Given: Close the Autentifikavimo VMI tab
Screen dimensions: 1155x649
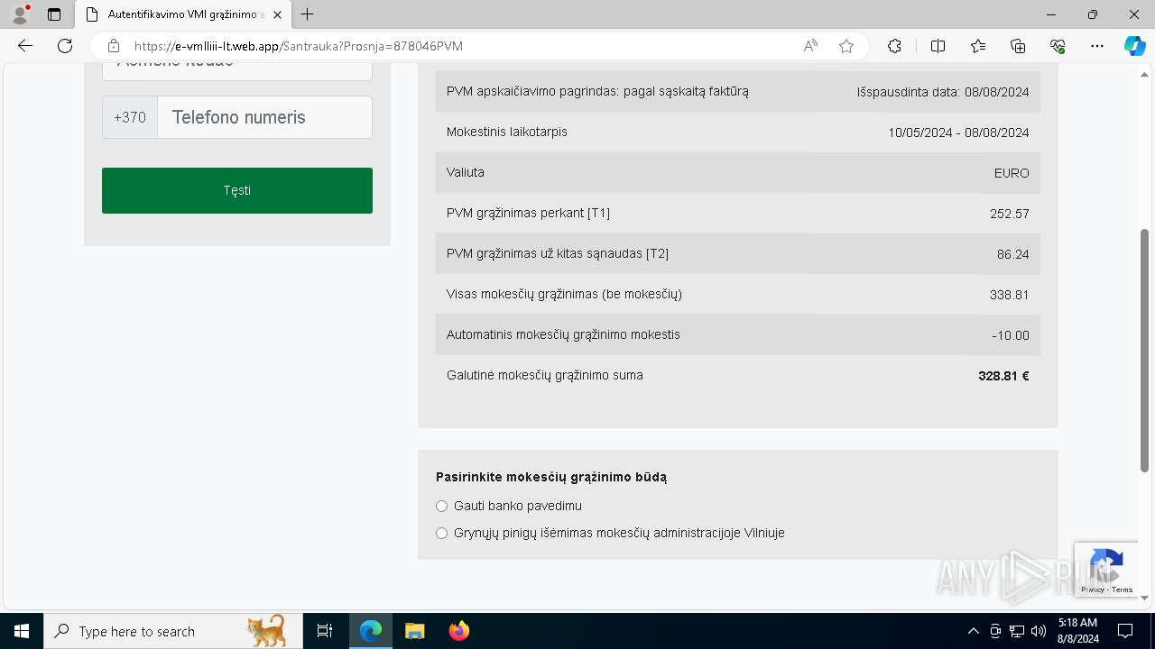Looking at the screenshot, I should click(x=278, y=14).
